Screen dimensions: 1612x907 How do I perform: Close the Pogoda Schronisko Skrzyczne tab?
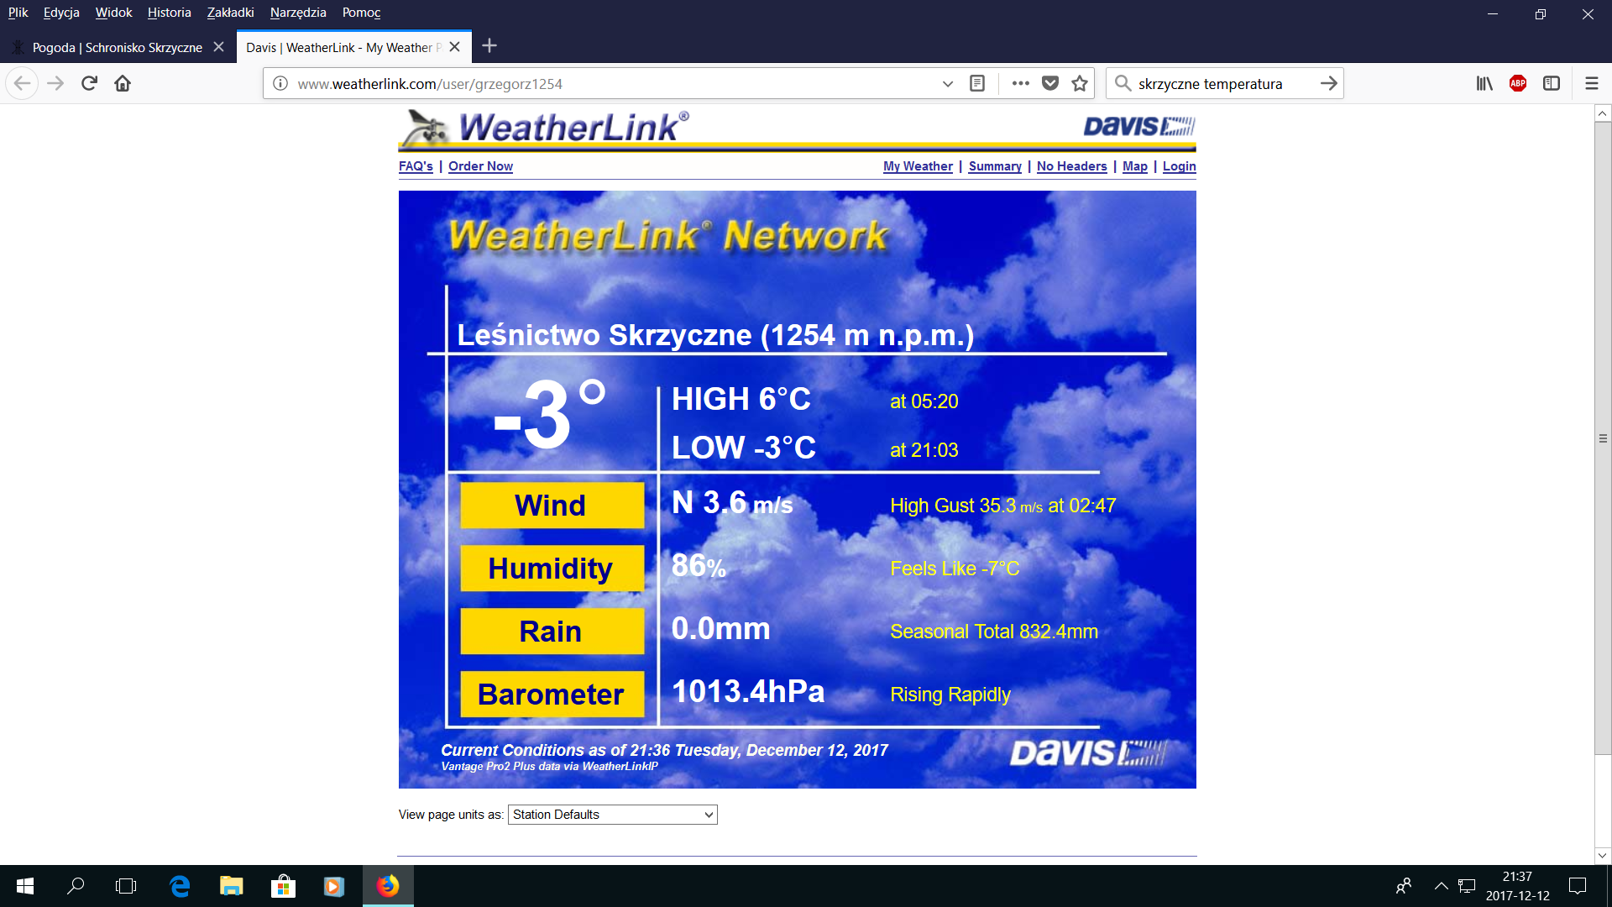click(x=218, y=47)
